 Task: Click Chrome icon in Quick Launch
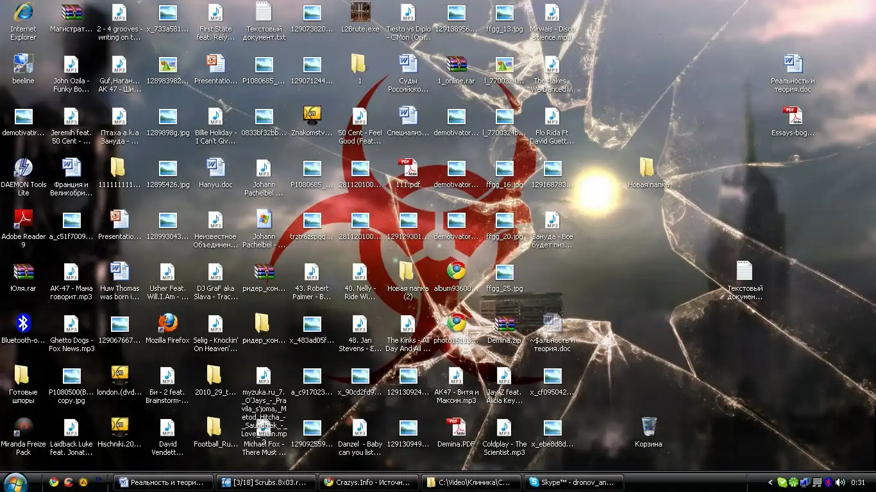pyautogui.click(x=55, y=482)
